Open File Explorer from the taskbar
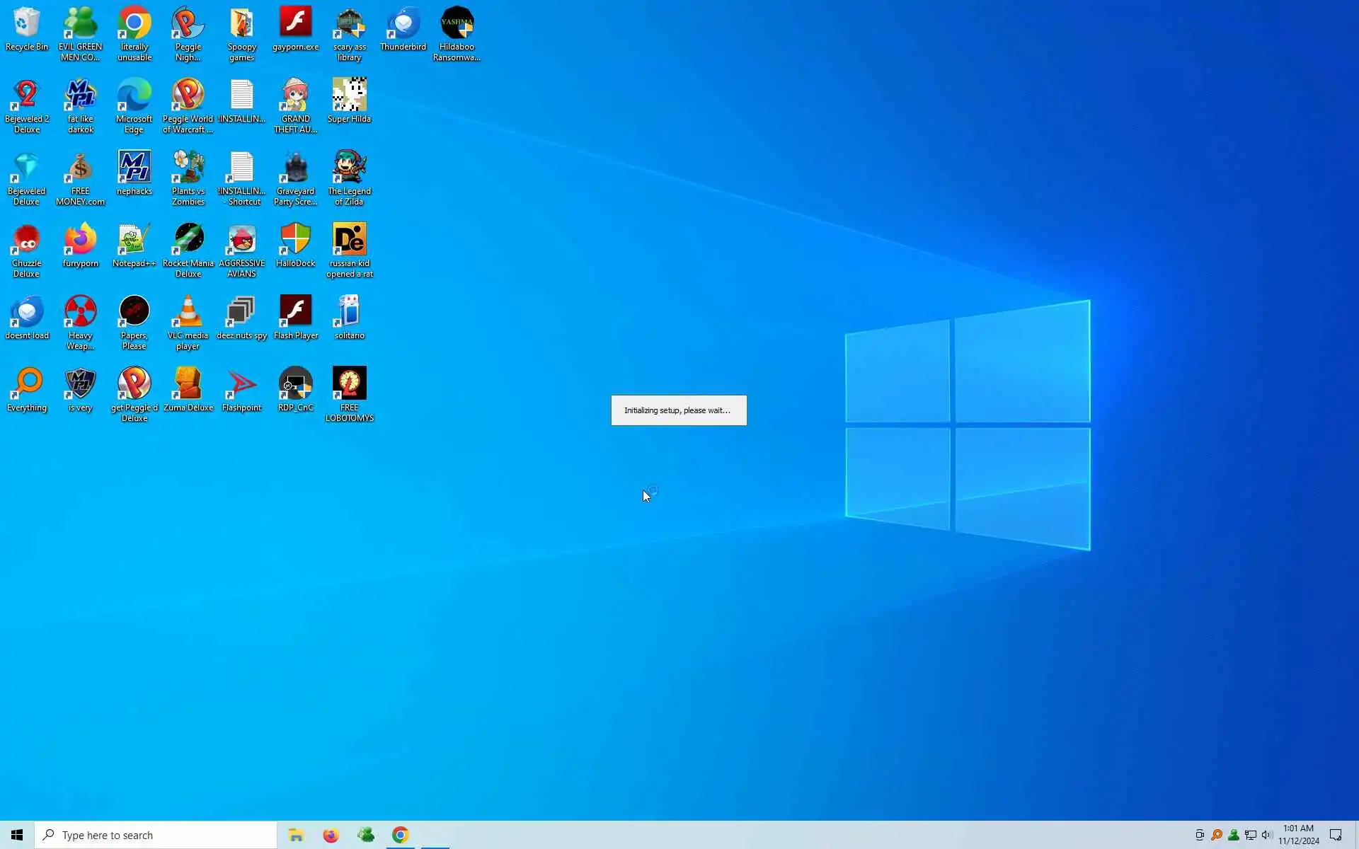 click(x=296, y=835)
